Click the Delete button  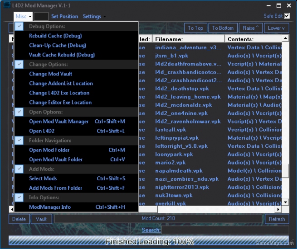tap(19, 219)
